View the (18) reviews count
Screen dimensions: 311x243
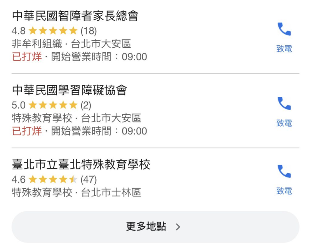click(89, 31)
